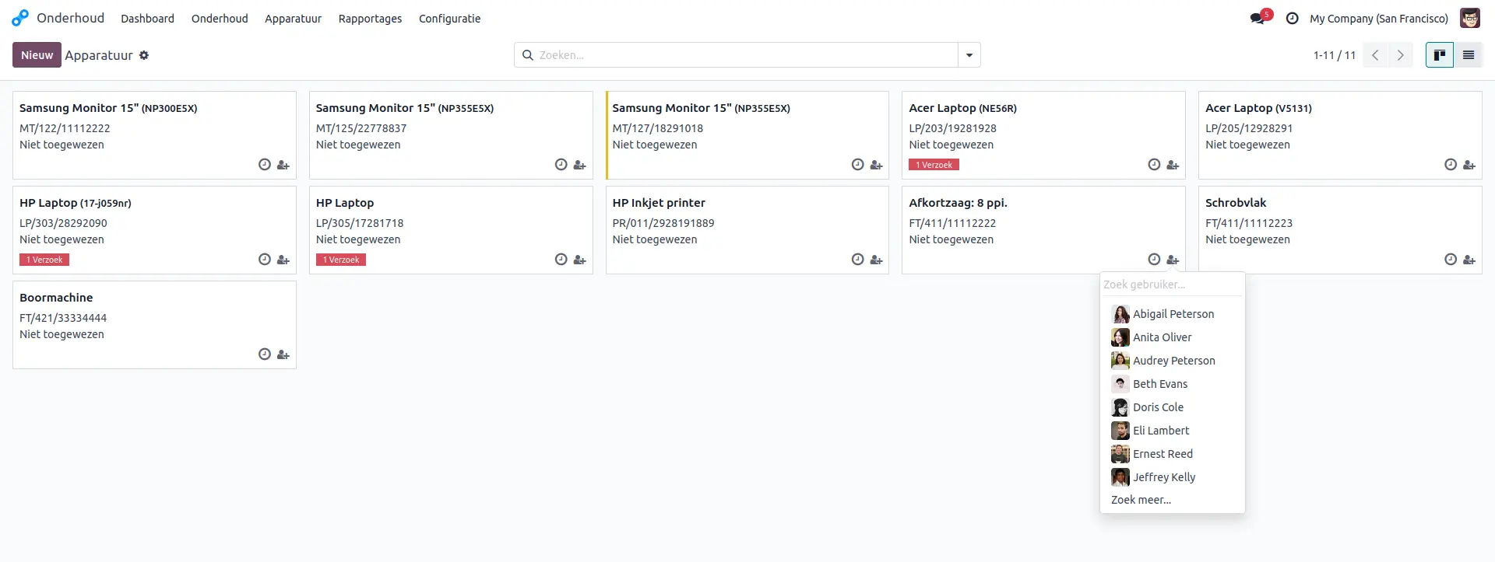Image resolution: width=1495 pixels, height=562 pixels.
Task: Switch to list view
Action: [1468, 55]
